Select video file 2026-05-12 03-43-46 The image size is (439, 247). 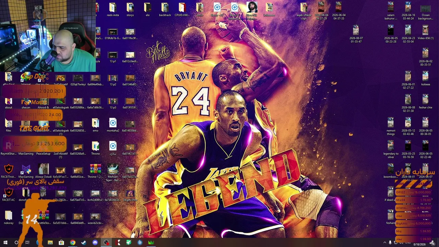pyautogui.click(x=408, y=127)
